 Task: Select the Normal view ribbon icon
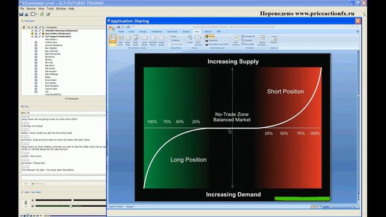point(113,40)
